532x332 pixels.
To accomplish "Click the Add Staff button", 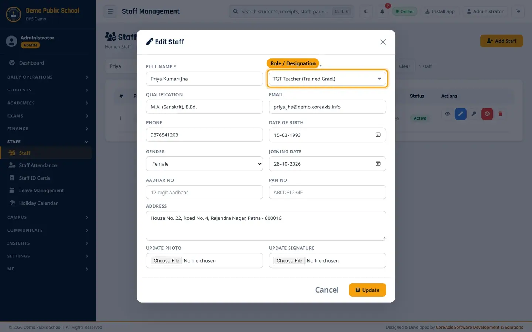I will 501,41.
